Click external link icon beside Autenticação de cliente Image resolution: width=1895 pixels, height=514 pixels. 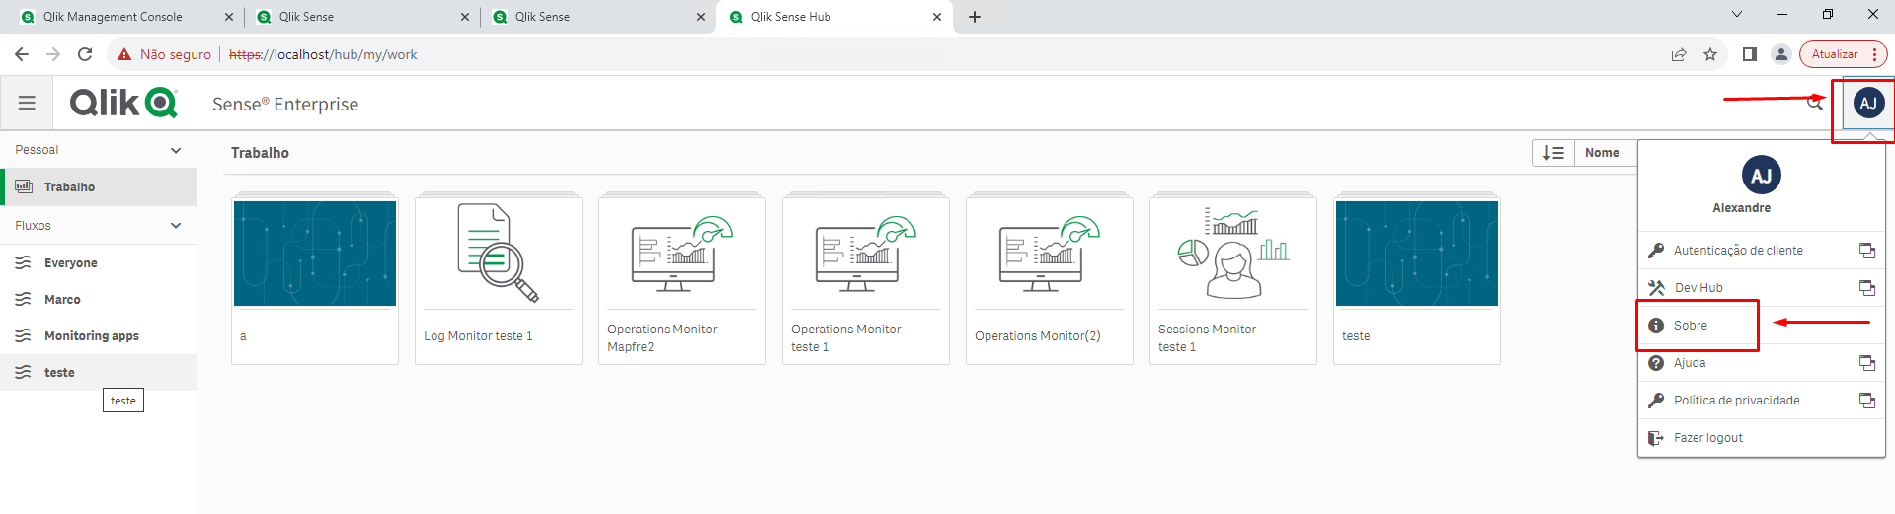point(1867,251)
